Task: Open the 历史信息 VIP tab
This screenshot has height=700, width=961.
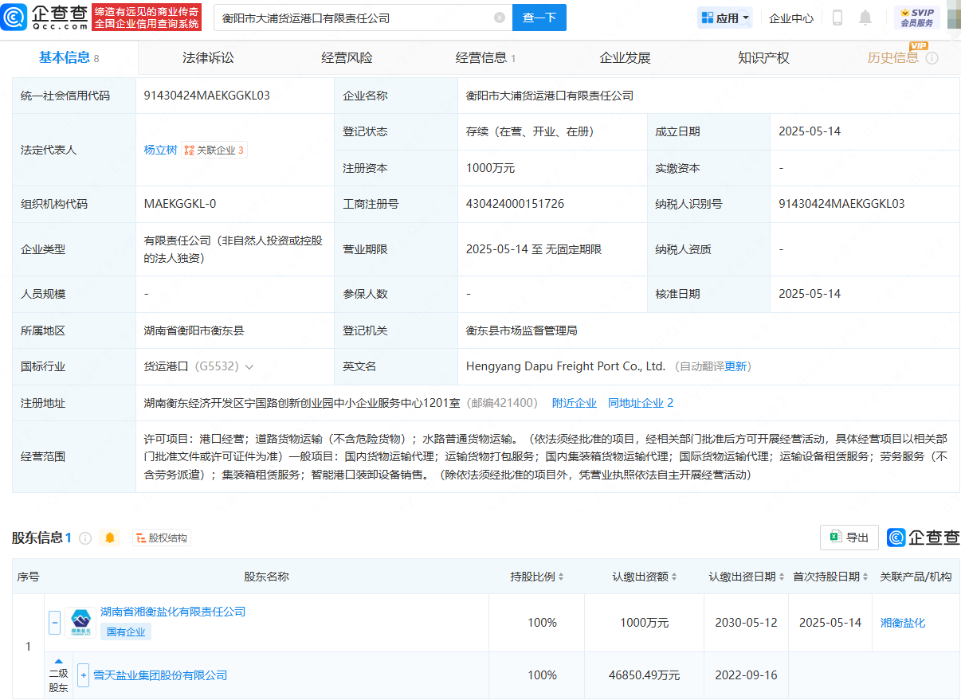Action: tap(892, 57)
